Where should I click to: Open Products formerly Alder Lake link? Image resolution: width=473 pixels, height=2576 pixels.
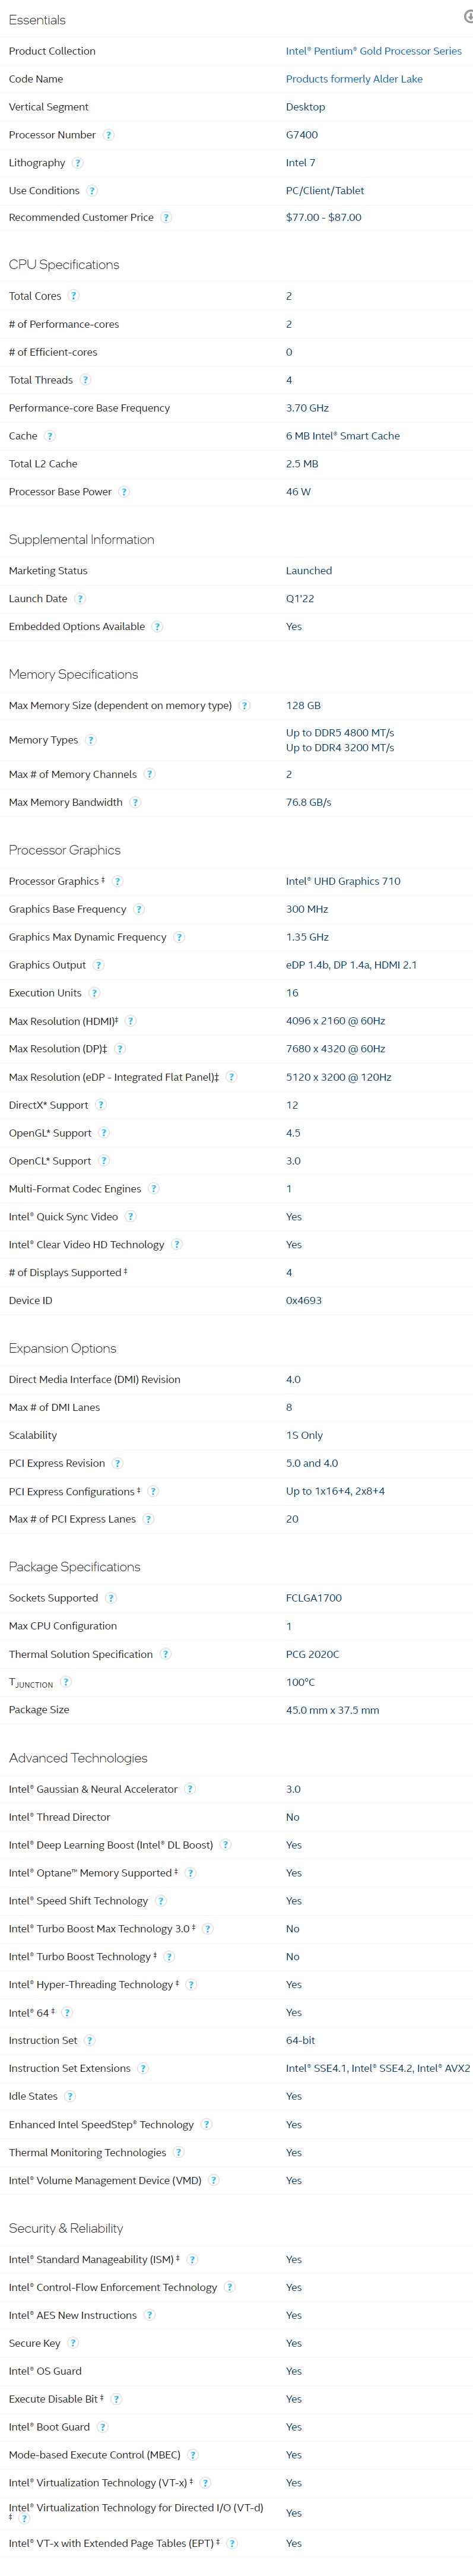pos(354,79)
